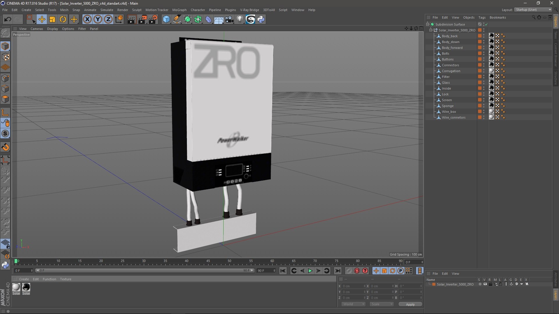Add a Subdivision Surface generator
The width and height of the screenshot is (559, 314).
pyautogui.click(x=187, y=19)
